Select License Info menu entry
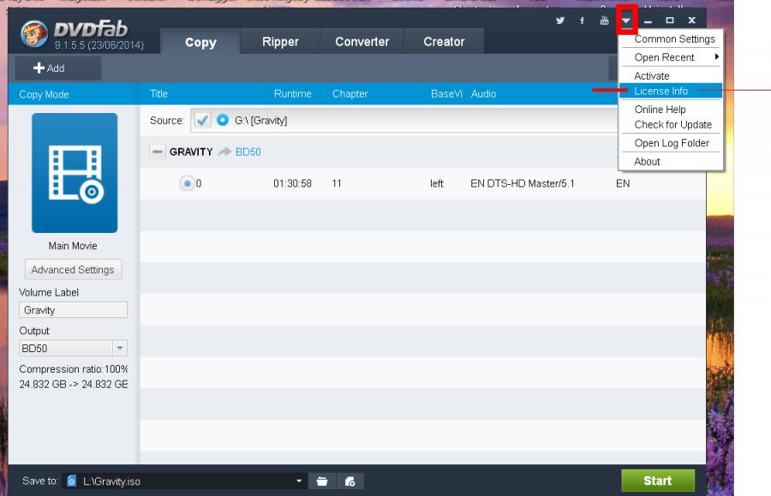This screenshot has height=496, width=771. (671, 91)
